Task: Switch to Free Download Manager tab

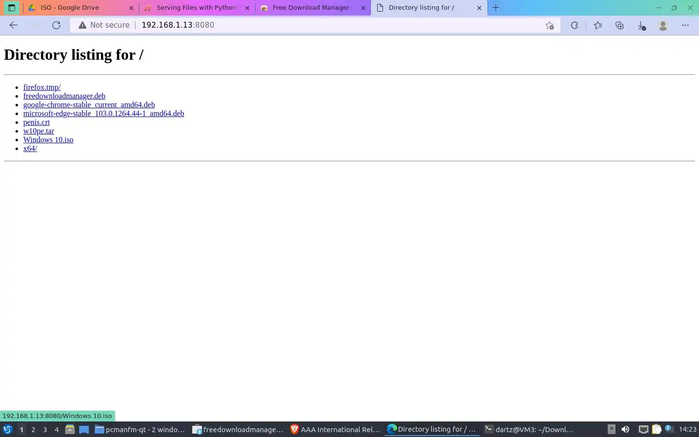Action: (313, 8)
